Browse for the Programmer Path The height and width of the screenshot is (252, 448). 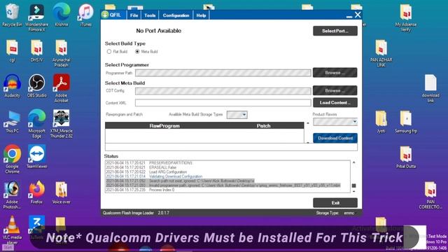(335, 73)
